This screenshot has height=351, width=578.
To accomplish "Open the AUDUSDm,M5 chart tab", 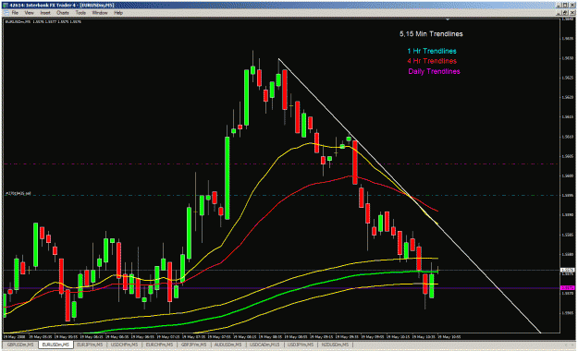I will pos(228,345).
